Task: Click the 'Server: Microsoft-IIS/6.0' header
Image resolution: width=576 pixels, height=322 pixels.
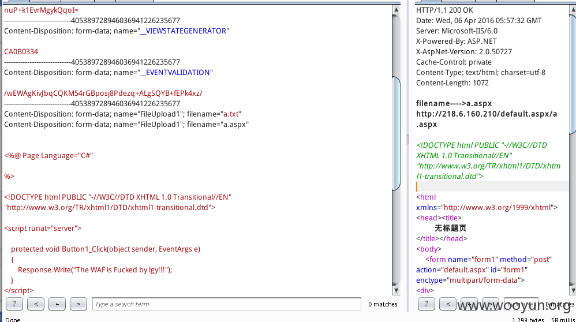Action: pyautogui.click(x=457, y=31)
